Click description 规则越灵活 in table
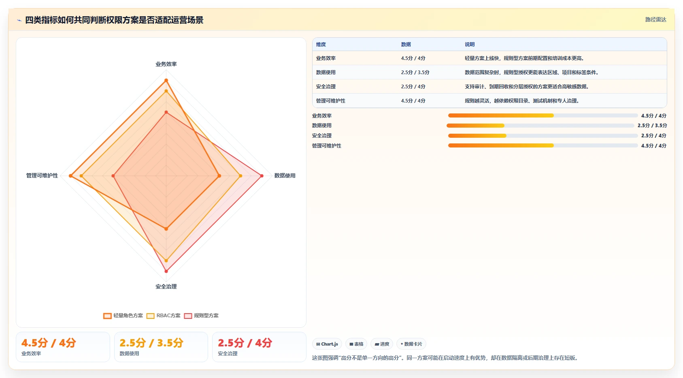The height and width of the screenshot is (378, 683). click(522, 101)
